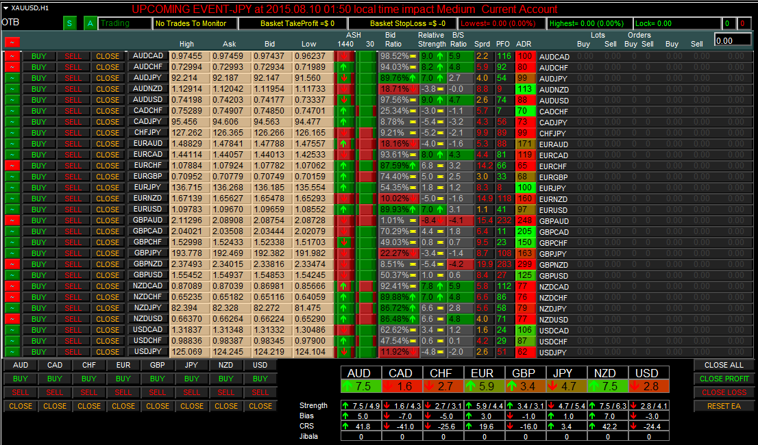The image size is (758, 445).
Task: Click the ASH 1440 up arrow for EURUSD
Action: pos(344,209)
